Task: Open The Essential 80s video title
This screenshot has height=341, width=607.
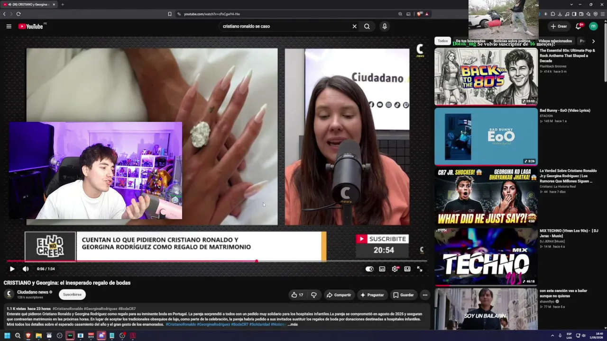Action: tap(567, 56)
